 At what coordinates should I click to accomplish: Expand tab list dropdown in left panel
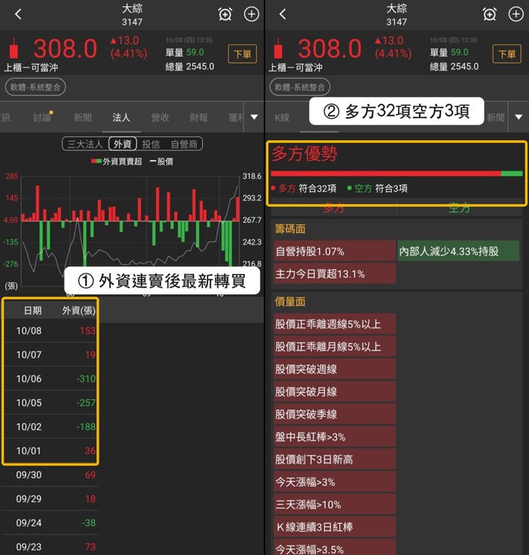[x=254, y=117]
